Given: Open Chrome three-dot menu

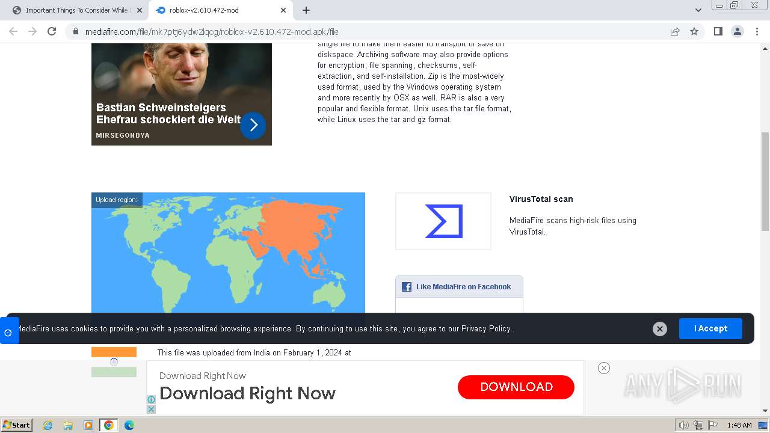Looking at the screenshot, I should click(x=757, y=31).
